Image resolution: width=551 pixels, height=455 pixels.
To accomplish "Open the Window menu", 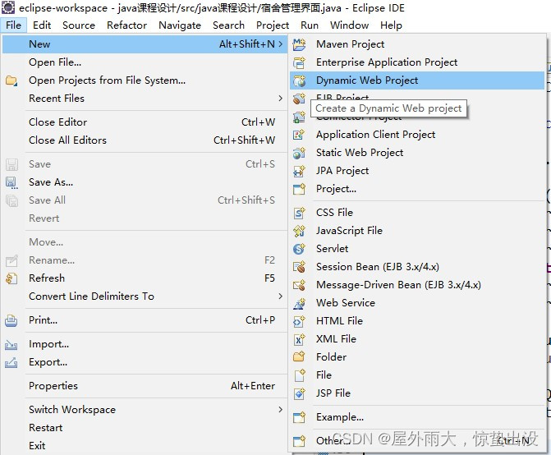I will click(x=349, y=25).
